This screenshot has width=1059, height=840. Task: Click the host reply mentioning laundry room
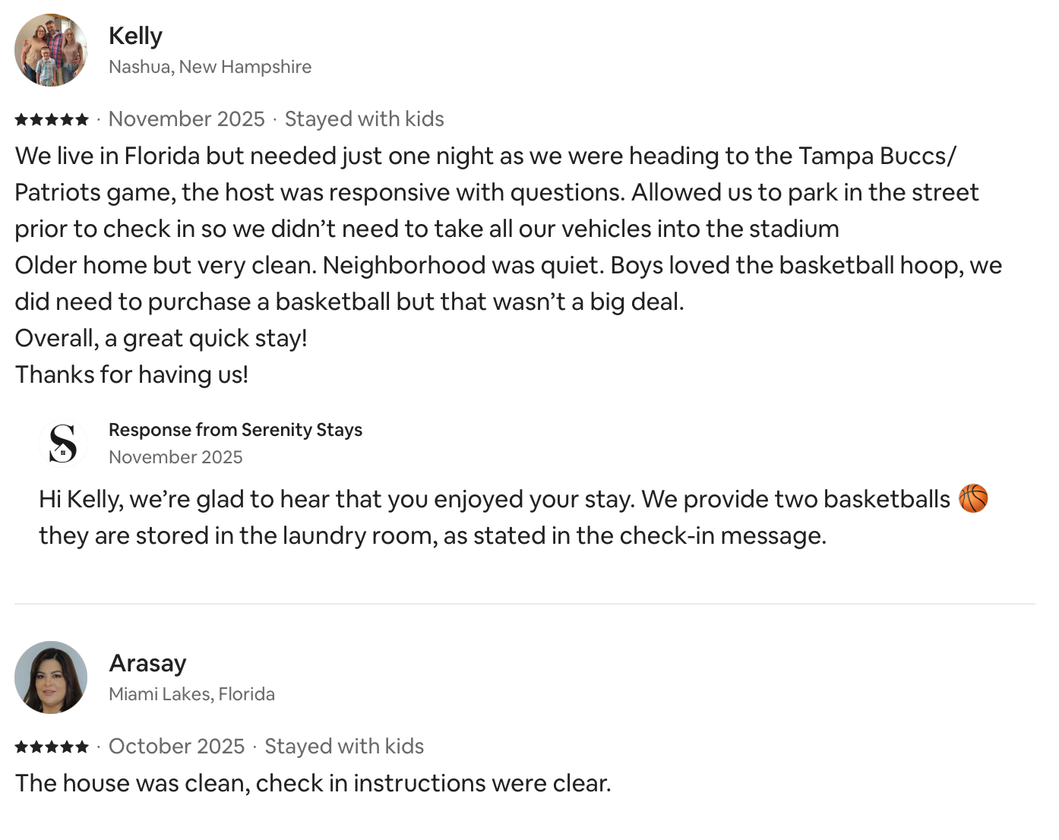click(x=432, y=535)
